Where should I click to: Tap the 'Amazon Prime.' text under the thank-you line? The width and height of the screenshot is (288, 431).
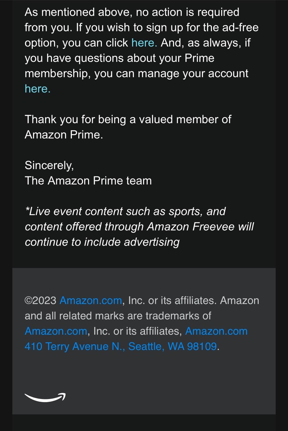[64, 135]
